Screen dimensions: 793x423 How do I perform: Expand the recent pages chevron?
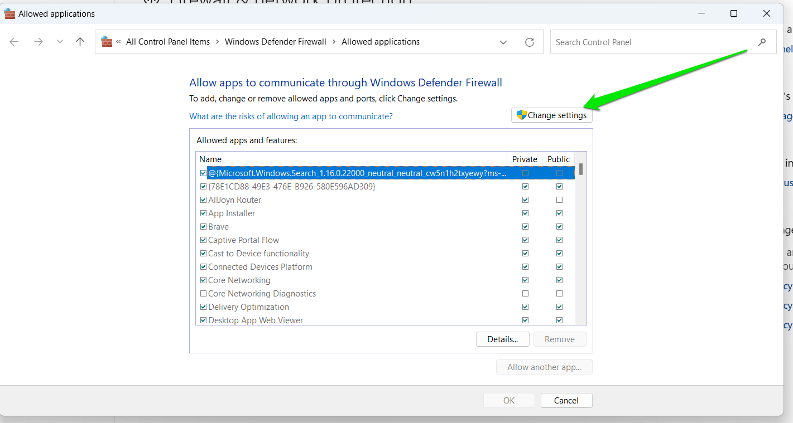60,41
